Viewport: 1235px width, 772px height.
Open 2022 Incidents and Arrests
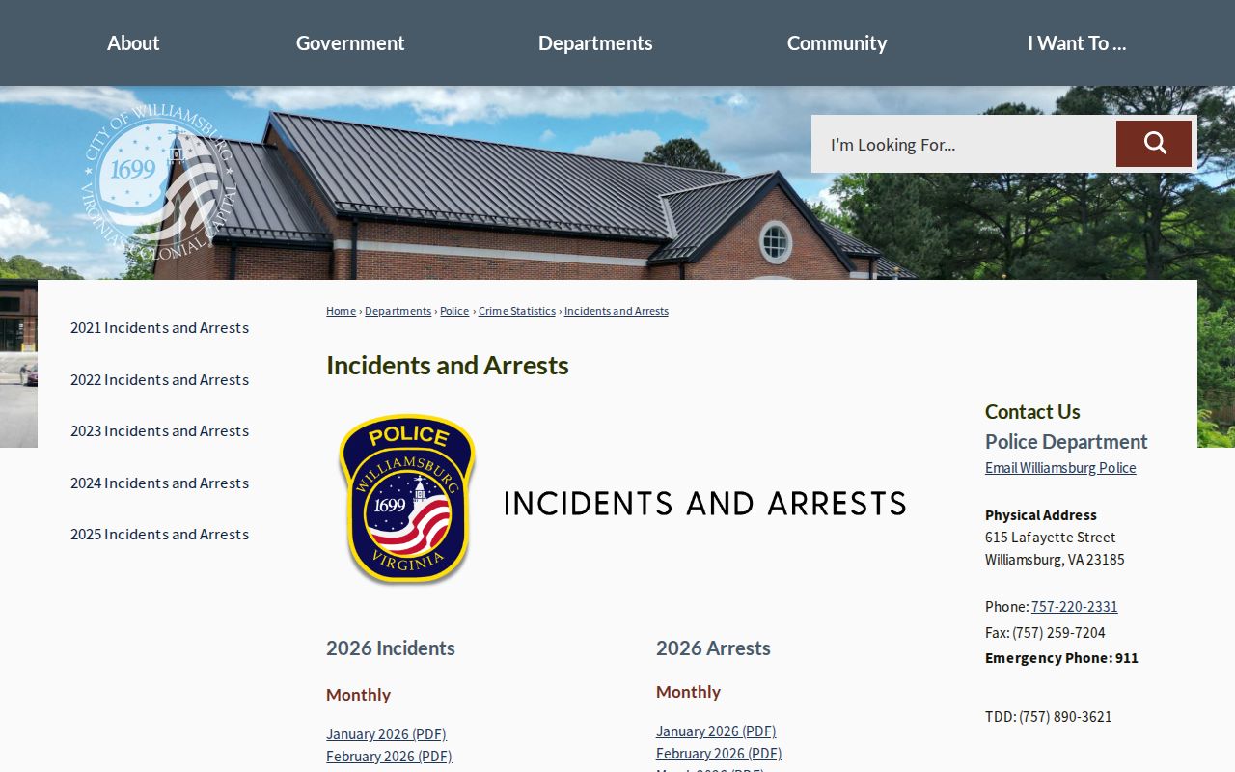[x=159, y=379]
